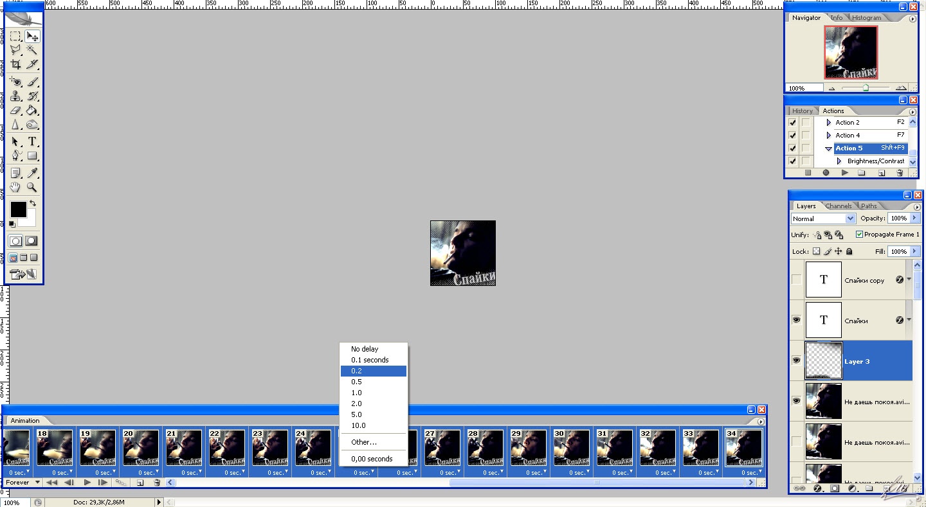The height and width of the screenshot is (507, 926).
Task: Select the Pen tool
Action: pyautogui.click(x=15, y=156)
